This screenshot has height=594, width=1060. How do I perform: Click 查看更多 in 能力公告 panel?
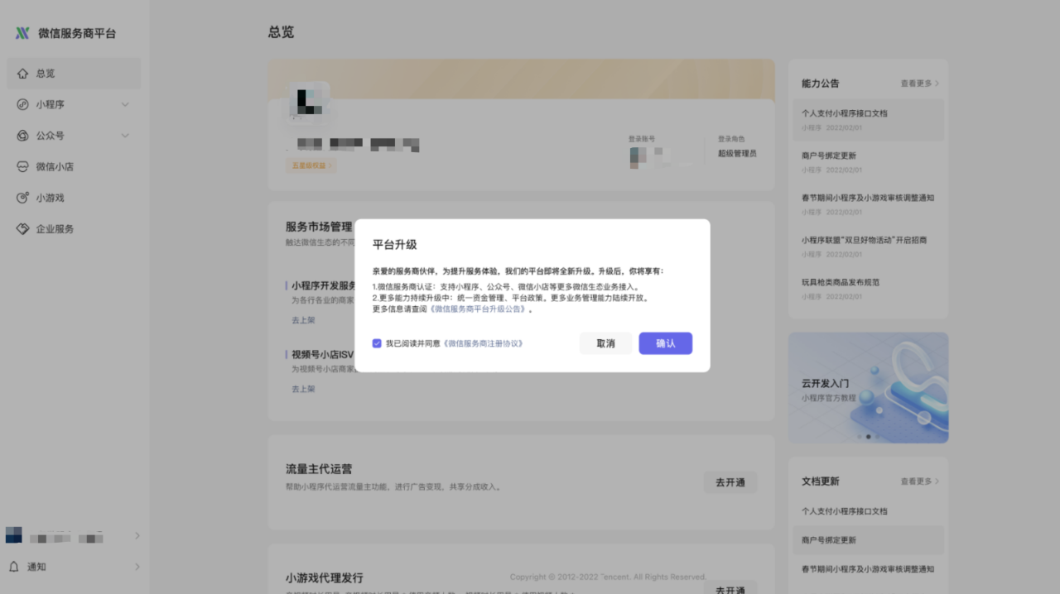point(920,84)
